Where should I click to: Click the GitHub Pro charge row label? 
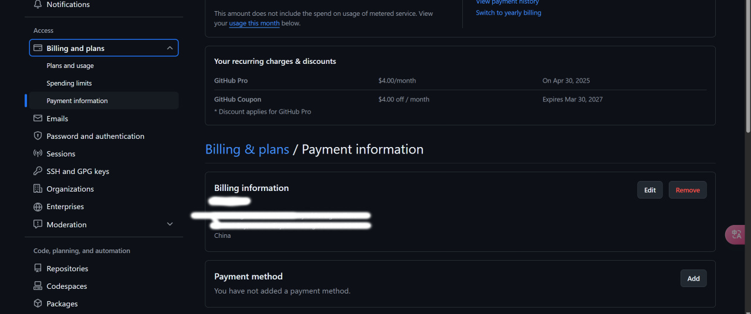point(231,81)
